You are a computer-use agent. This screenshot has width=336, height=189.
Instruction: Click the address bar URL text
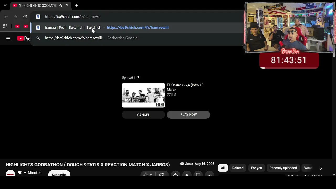(x=73, y=17)
